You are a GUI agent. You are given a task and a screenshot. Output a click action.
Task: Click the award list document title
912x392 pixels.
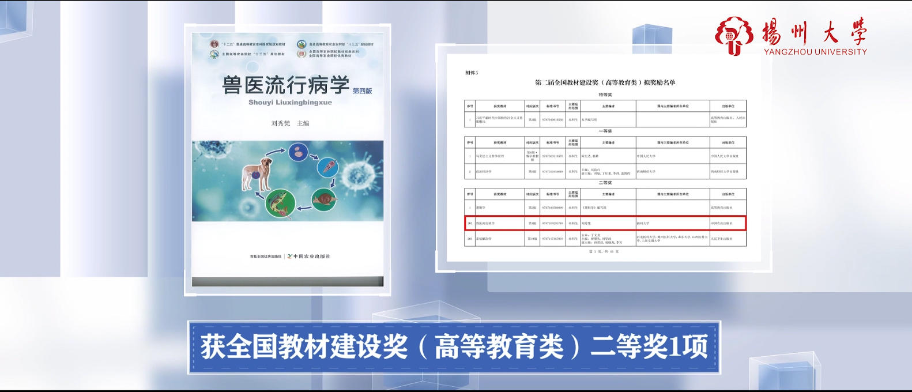tap(605, 82)
